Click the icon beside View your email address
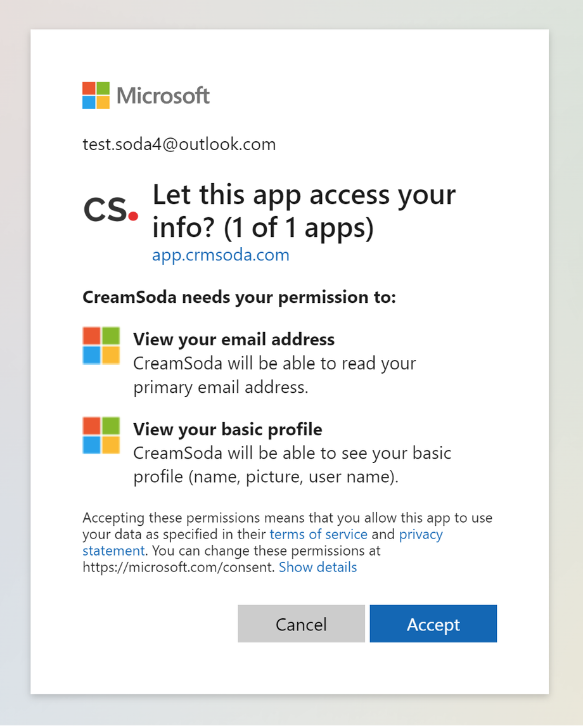 click(x=101, y=345)
